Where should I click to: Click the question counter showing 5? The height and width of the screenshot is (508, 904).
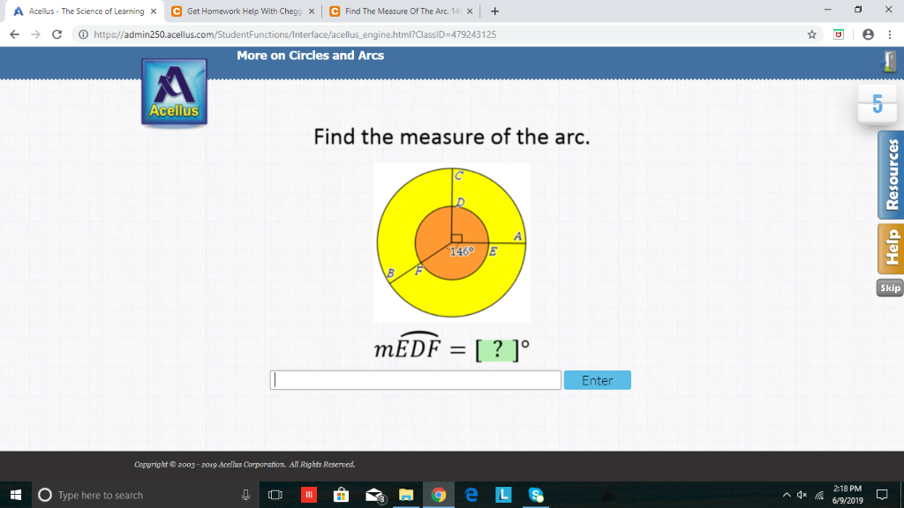[877, 105]
